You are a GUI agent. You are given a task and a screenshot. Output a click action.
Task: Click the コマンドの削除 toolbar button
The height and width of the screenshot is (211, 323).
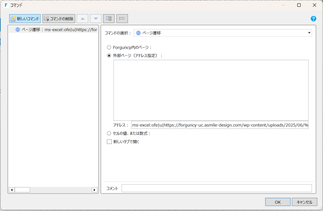[x=59, y=19]
